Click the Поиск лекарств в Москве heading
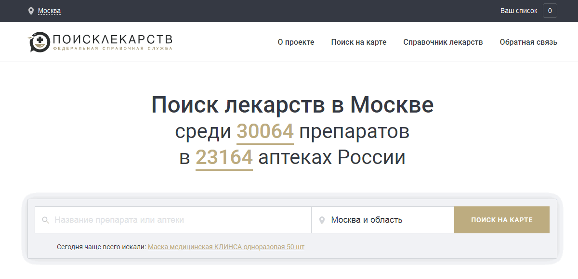 pos(292,105)
